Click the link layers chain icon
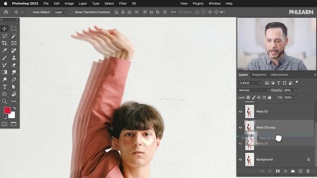Screen dimensions: 317x178 [262, 171]
